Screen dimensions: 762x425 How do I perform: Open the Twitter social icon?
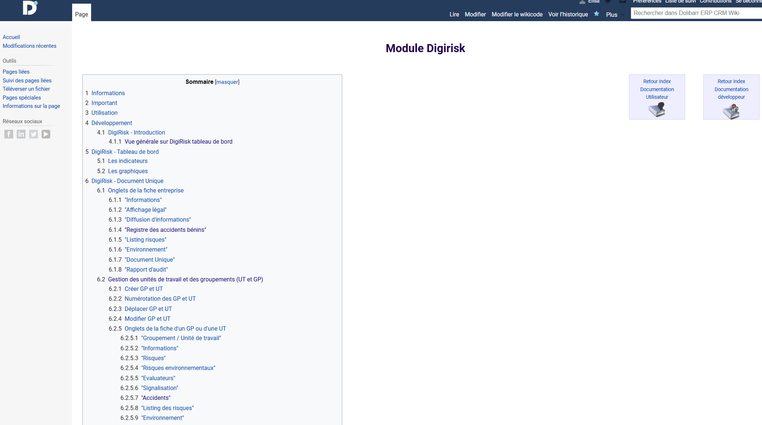coord(34,134)
